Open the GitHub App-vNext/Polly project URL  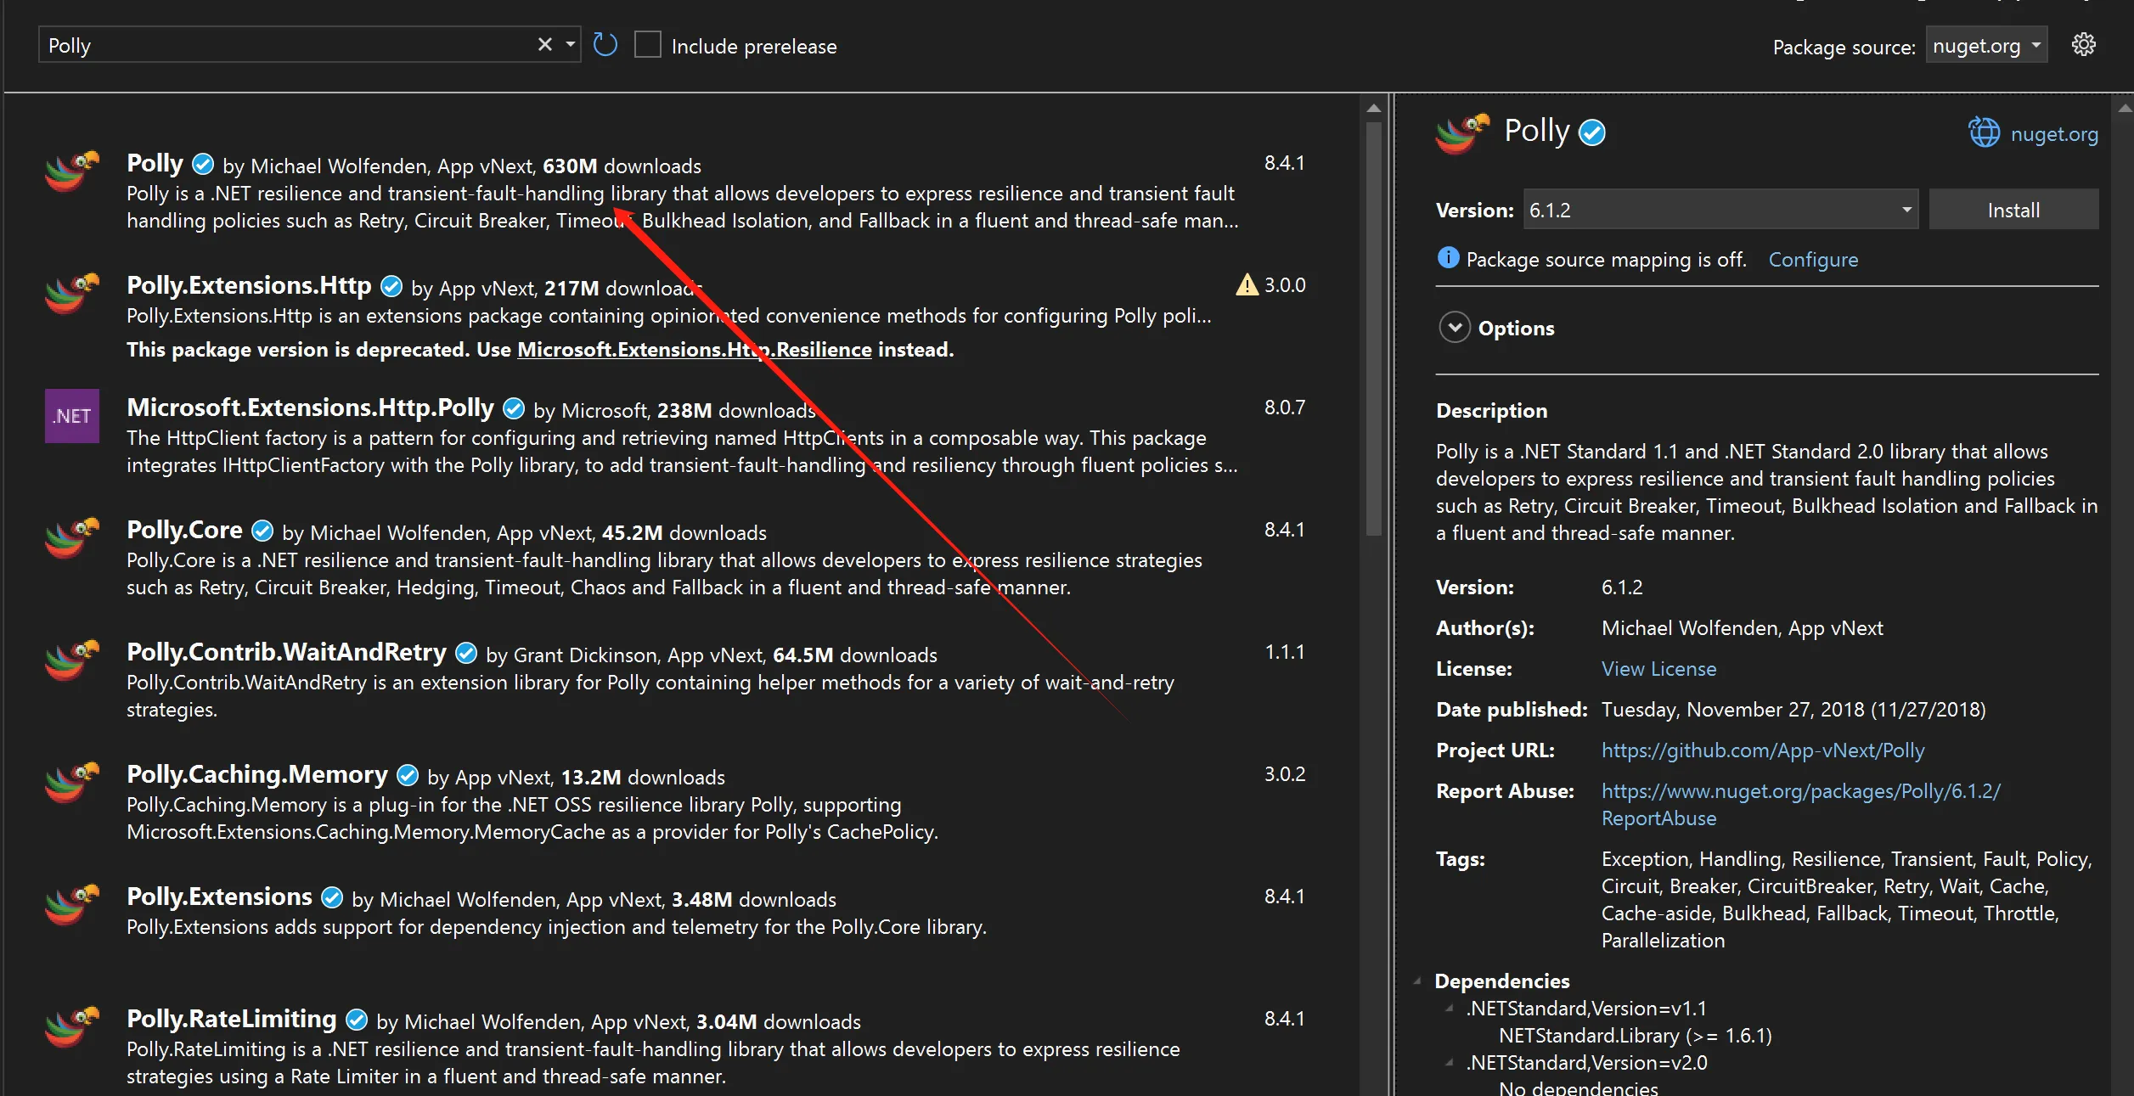[x=1762, y=750]
